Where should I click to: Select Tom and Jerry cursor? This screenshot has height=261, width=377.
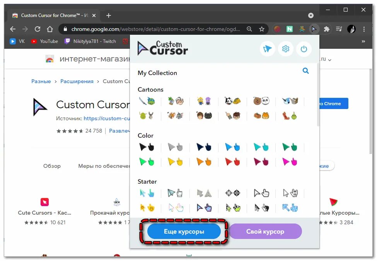[175, 116]
